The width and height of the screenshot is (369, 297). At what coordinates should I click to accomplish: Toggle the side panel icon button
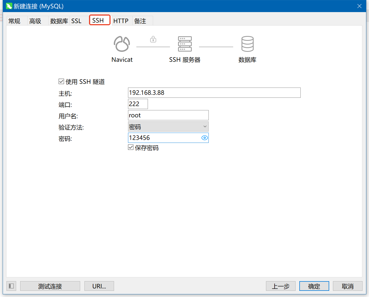(11, 286)
